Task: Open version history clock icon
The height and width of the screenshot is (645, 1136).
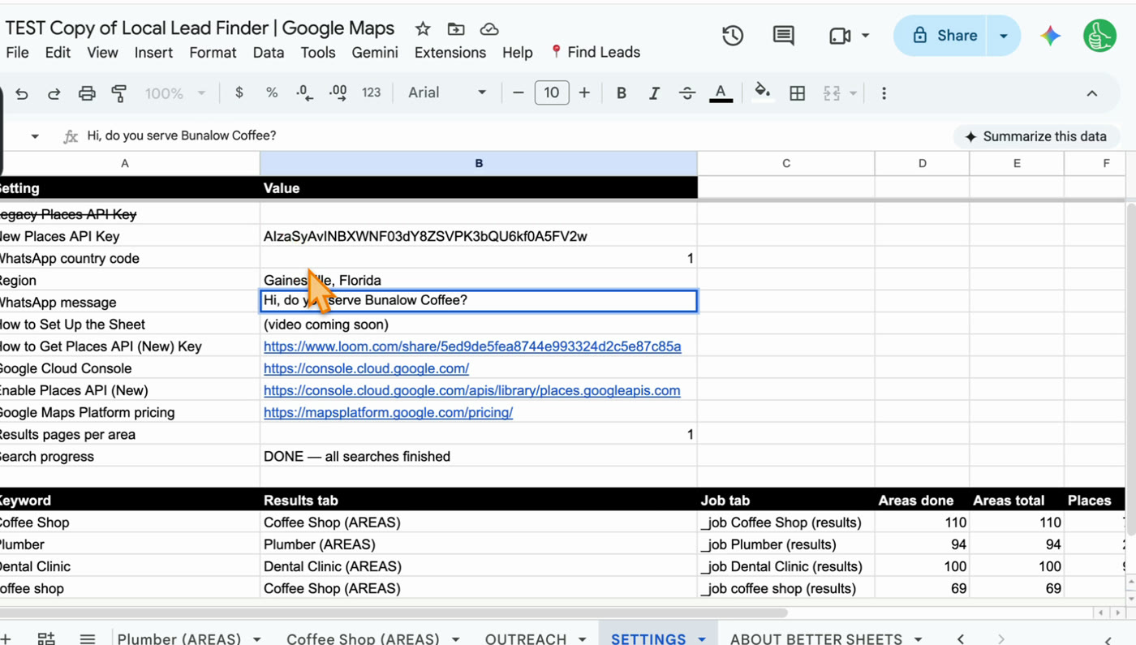Action: coord(733,36)
